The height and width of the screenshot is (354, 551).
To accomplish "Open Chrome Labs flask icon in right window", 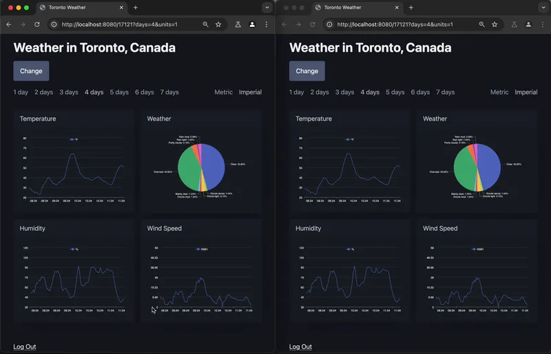I will (513, 24).
